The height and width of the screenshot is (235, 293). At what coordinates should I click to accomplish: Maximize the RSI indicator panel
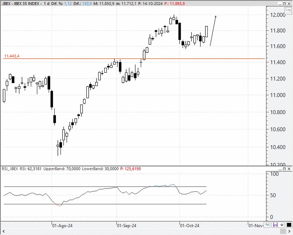284,169
